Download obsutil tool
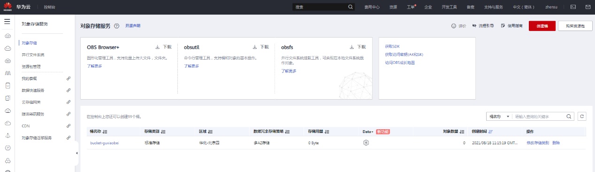 (261, 47)
